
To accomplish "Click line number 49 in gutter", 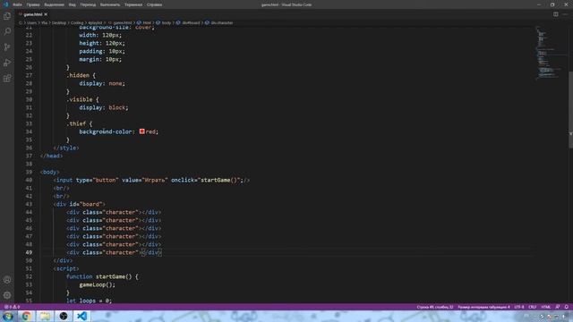I will coord(29,252).
